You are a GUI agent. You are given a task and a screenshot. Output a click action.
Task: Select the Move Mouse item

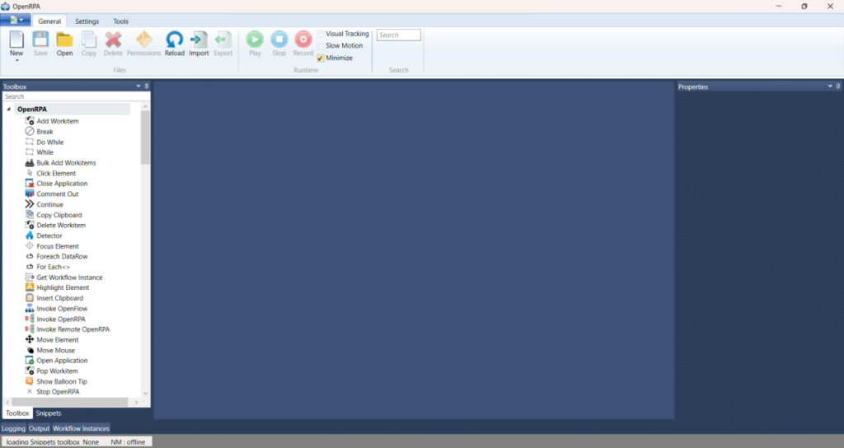[50, 350]
